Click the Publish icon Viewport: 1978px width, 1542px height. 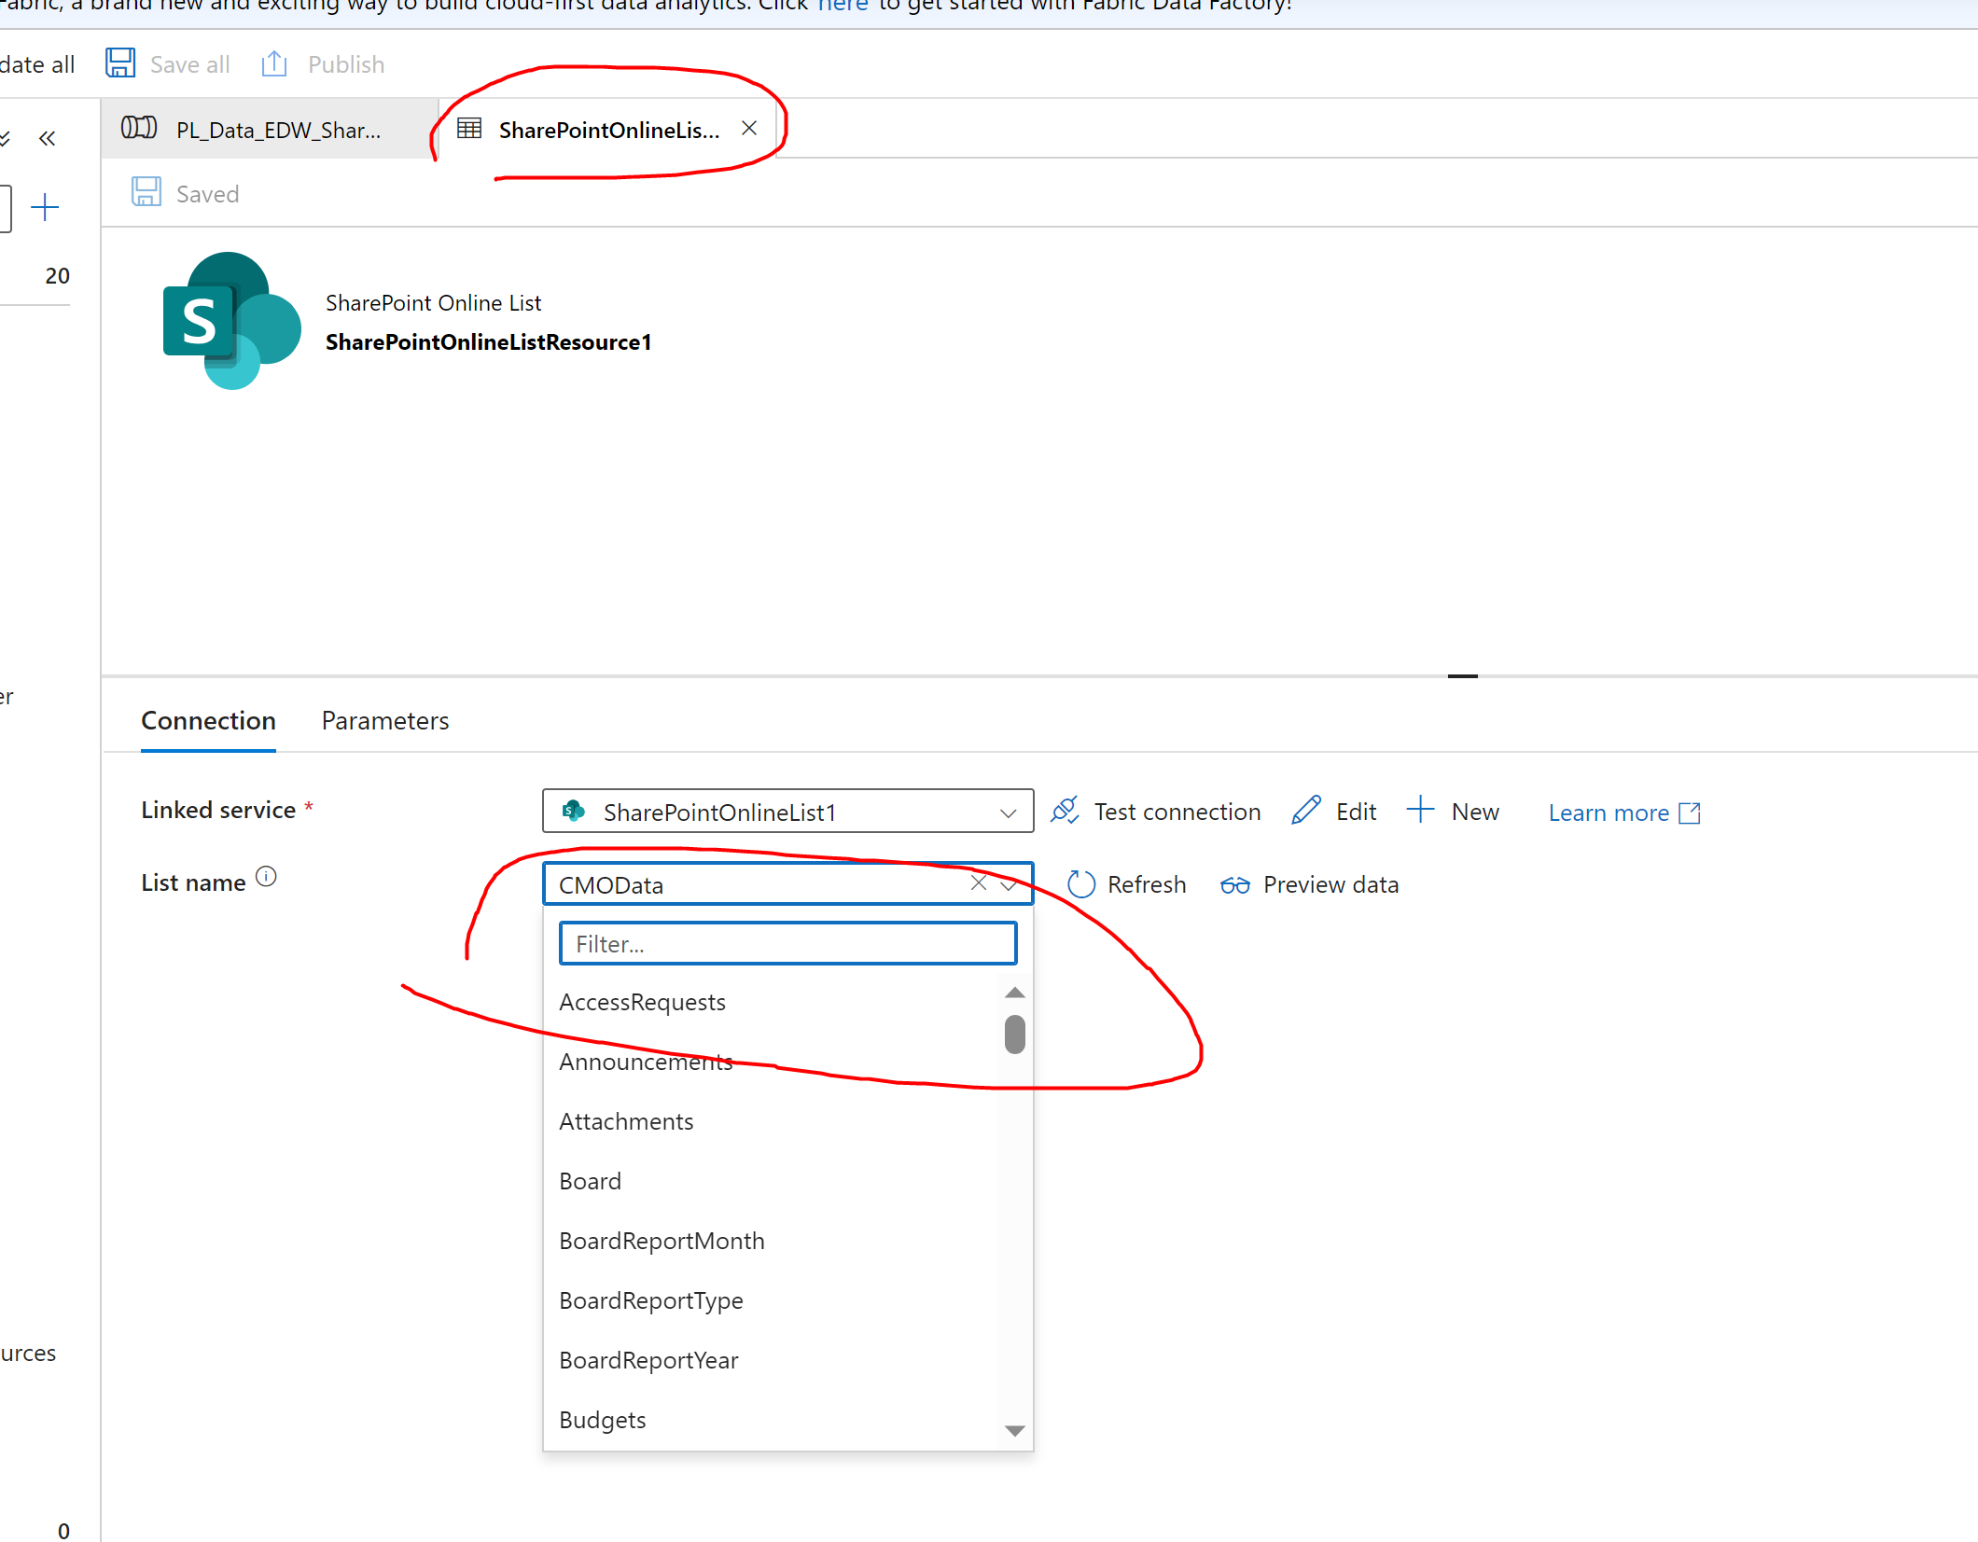tap(272, 63)
